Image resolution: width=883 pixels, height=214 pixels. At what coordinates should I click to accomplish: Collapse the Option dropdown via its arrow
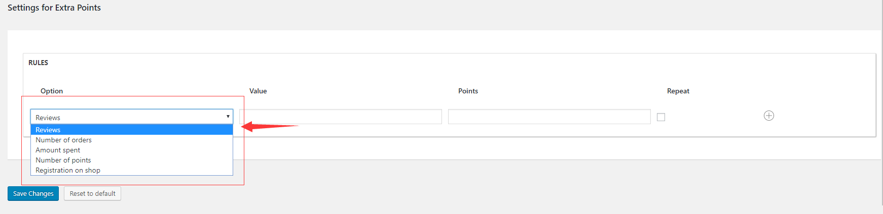pyautogui.click(x=228, y=117)
